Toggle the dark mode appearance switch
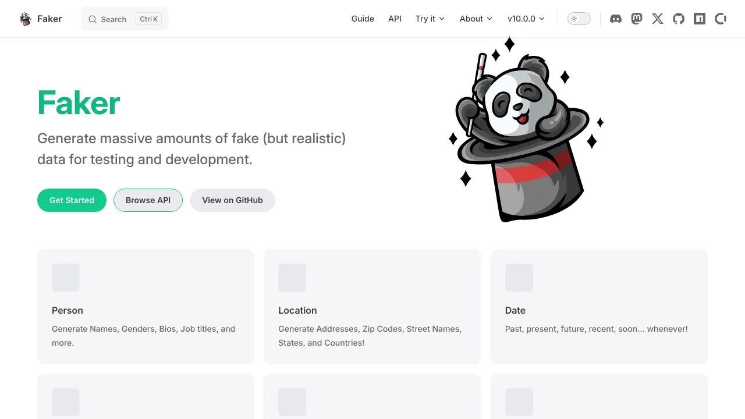This screenshot has width=745, height=419. coord(579,19)
